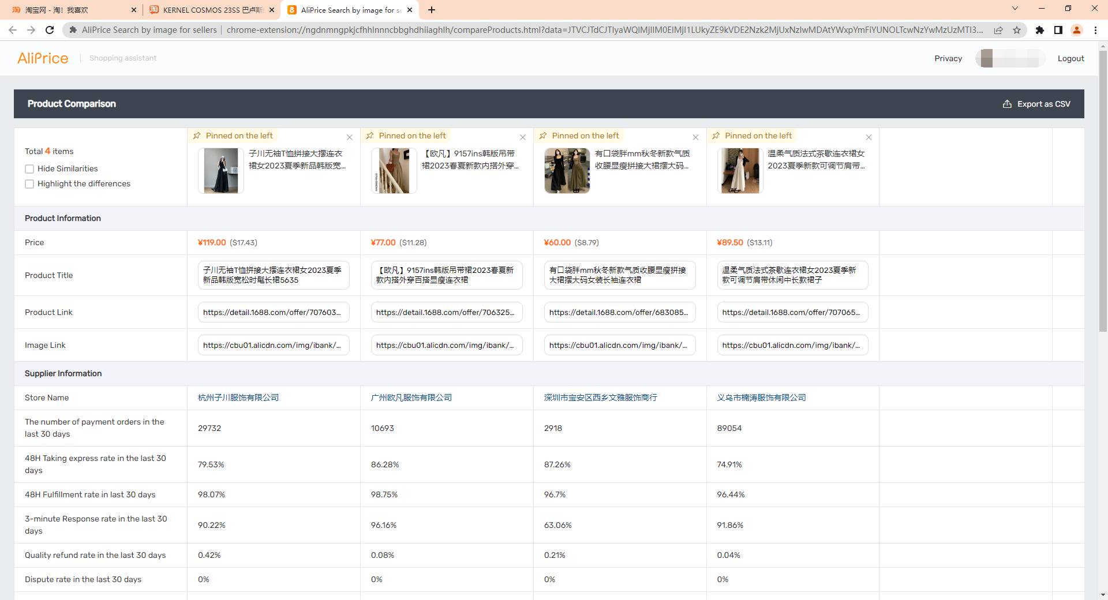The height and width of the screenshot is (600, 1108).
Task: Enable Hide Similarities checkbox
Action: point(29,169)
